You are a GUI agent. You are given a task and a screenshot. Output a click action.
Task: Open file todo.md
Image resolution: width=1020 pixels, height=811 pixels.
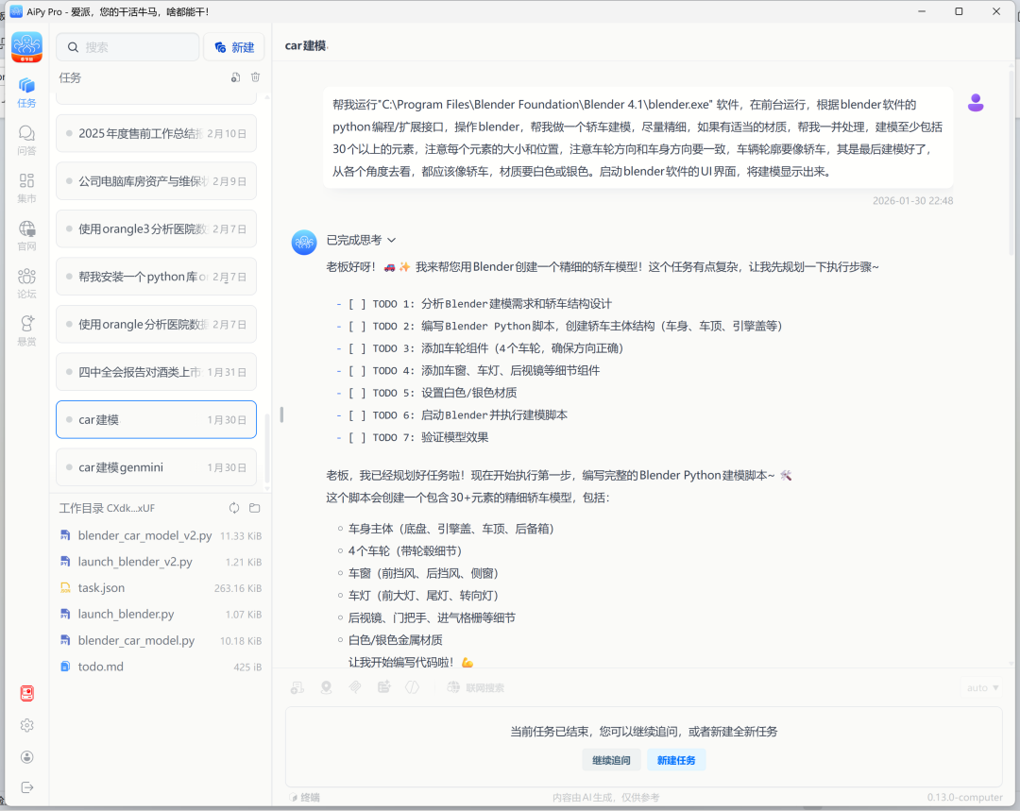click(161, 666)
